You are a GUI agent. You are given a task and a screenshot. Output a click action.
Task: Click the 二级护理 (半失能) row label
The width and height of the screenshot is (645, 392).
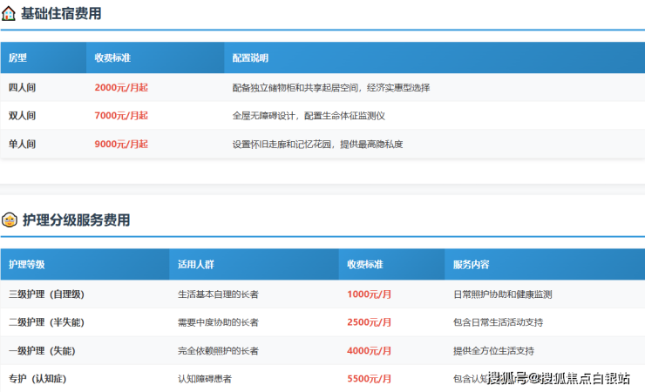click(46, 322)
